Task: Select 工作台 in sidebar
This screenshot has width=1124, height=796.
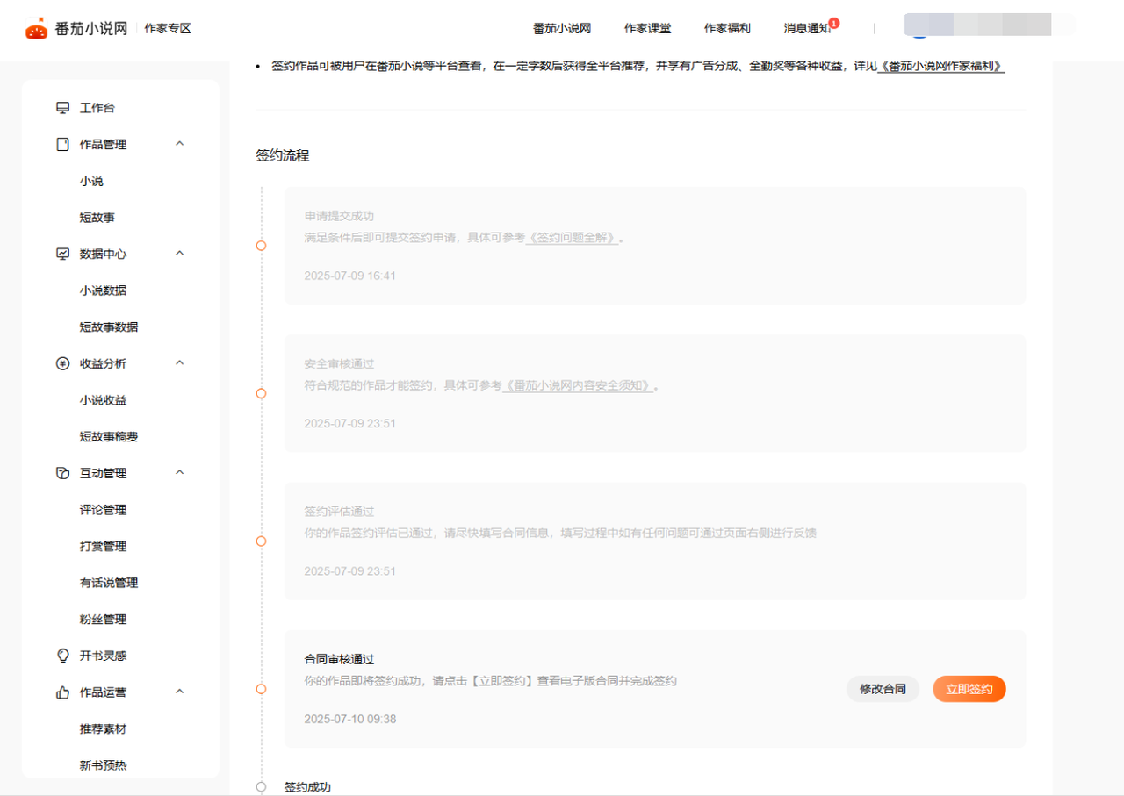Action: pyautogui.click(x=97, y=108)
